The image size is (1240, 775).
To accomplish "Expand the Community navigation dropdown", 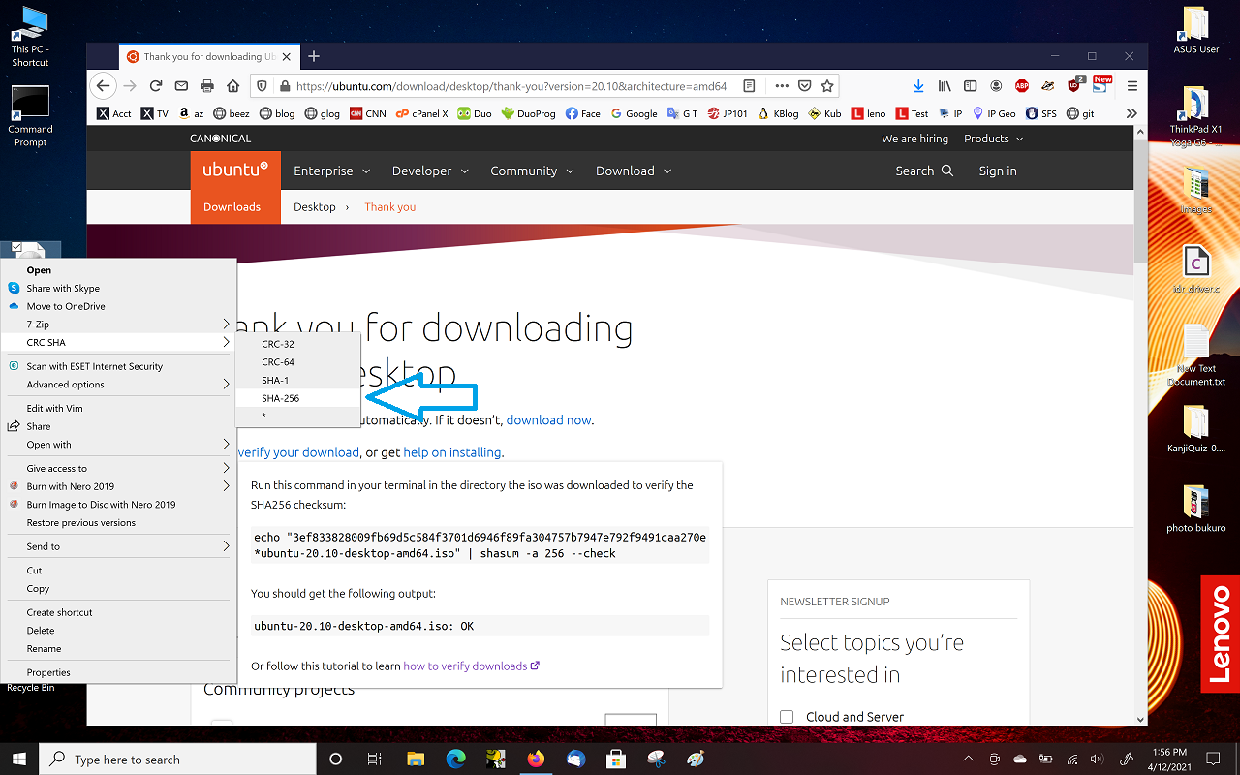I will click(532, 170).
